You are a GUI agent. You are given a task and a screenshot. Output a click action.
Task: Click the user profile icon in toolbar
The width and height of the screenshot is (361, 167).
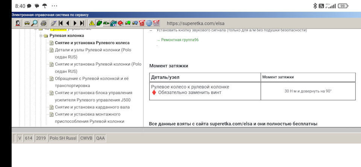point(18,23)
